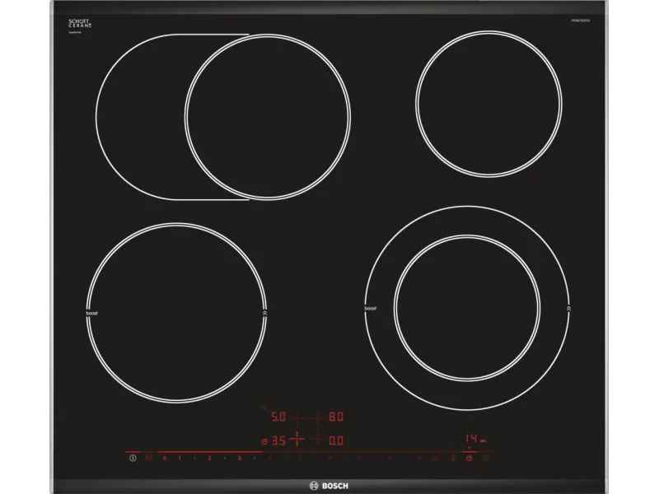Touch the inner ring of the bottom-right zone
Image resolution: width=659 pixels, height=494 pixels.
click(467, 308)
